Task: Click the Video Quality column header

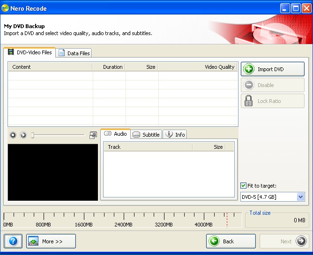Action: pos(198,67)
